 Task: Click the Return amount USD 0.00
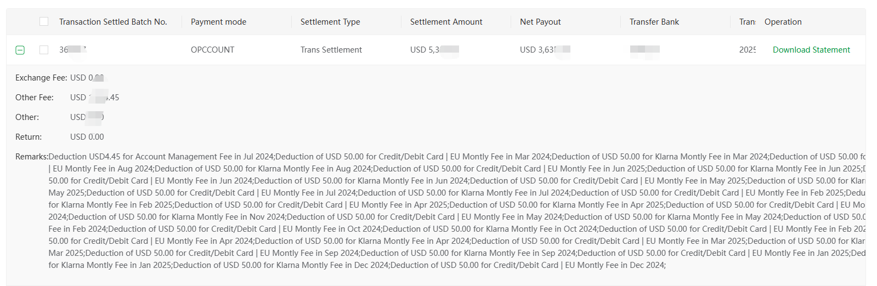pos(87,137)
